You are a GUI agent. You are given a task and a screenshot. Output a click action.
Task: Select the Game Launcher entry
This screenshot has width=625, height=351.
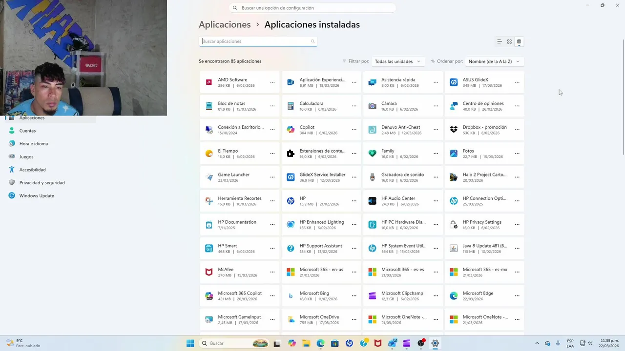click(x=240, y=177)
